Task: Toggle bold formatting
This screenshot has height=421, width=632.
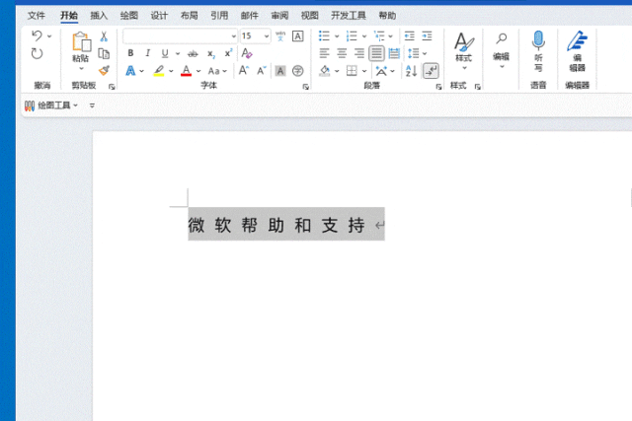Action: [130, 53]
